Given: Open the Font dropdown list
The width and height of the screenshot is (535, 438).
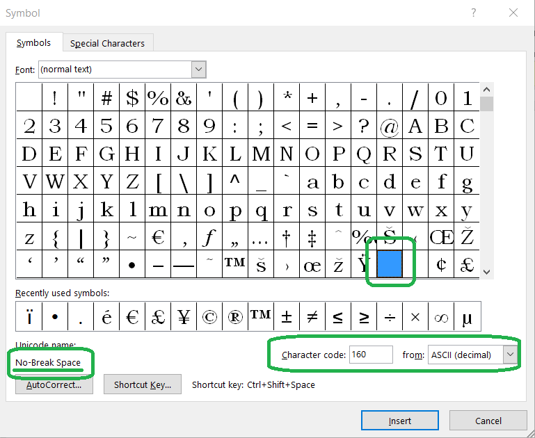Looking at the screenshot, I should tap(199, 70).
